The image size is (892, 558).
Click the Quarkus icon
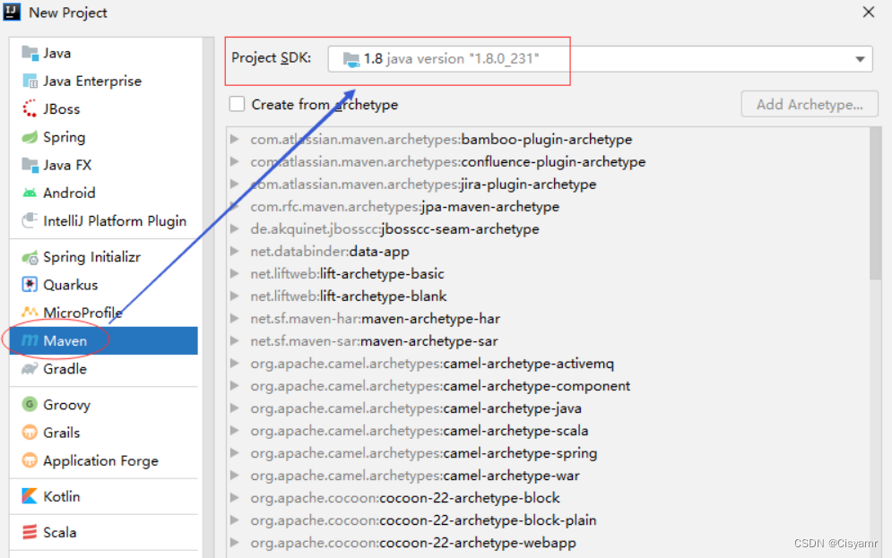30,285
